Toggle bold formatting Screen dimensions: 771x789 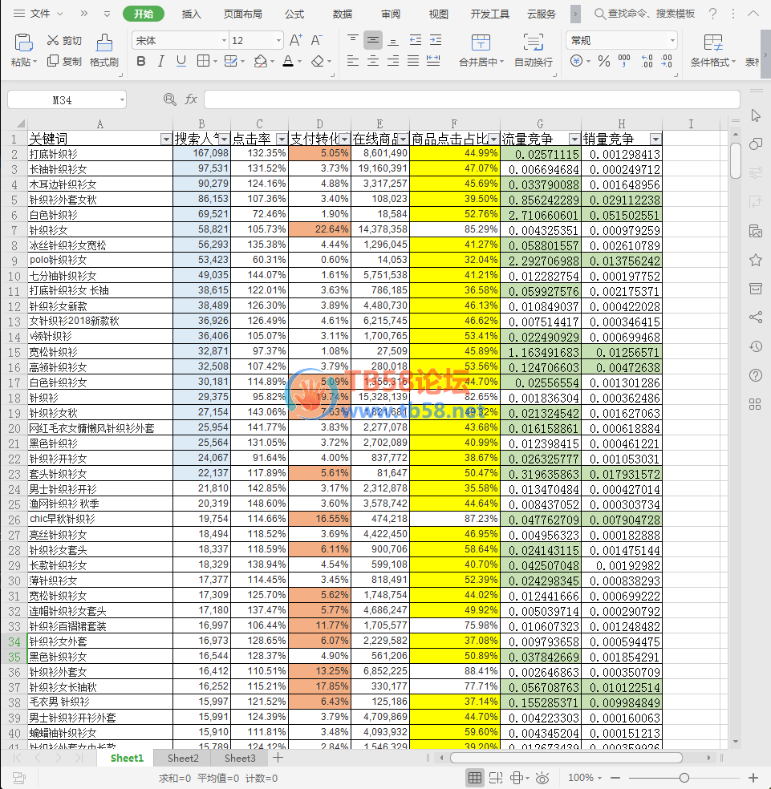(x=141, y=62)
